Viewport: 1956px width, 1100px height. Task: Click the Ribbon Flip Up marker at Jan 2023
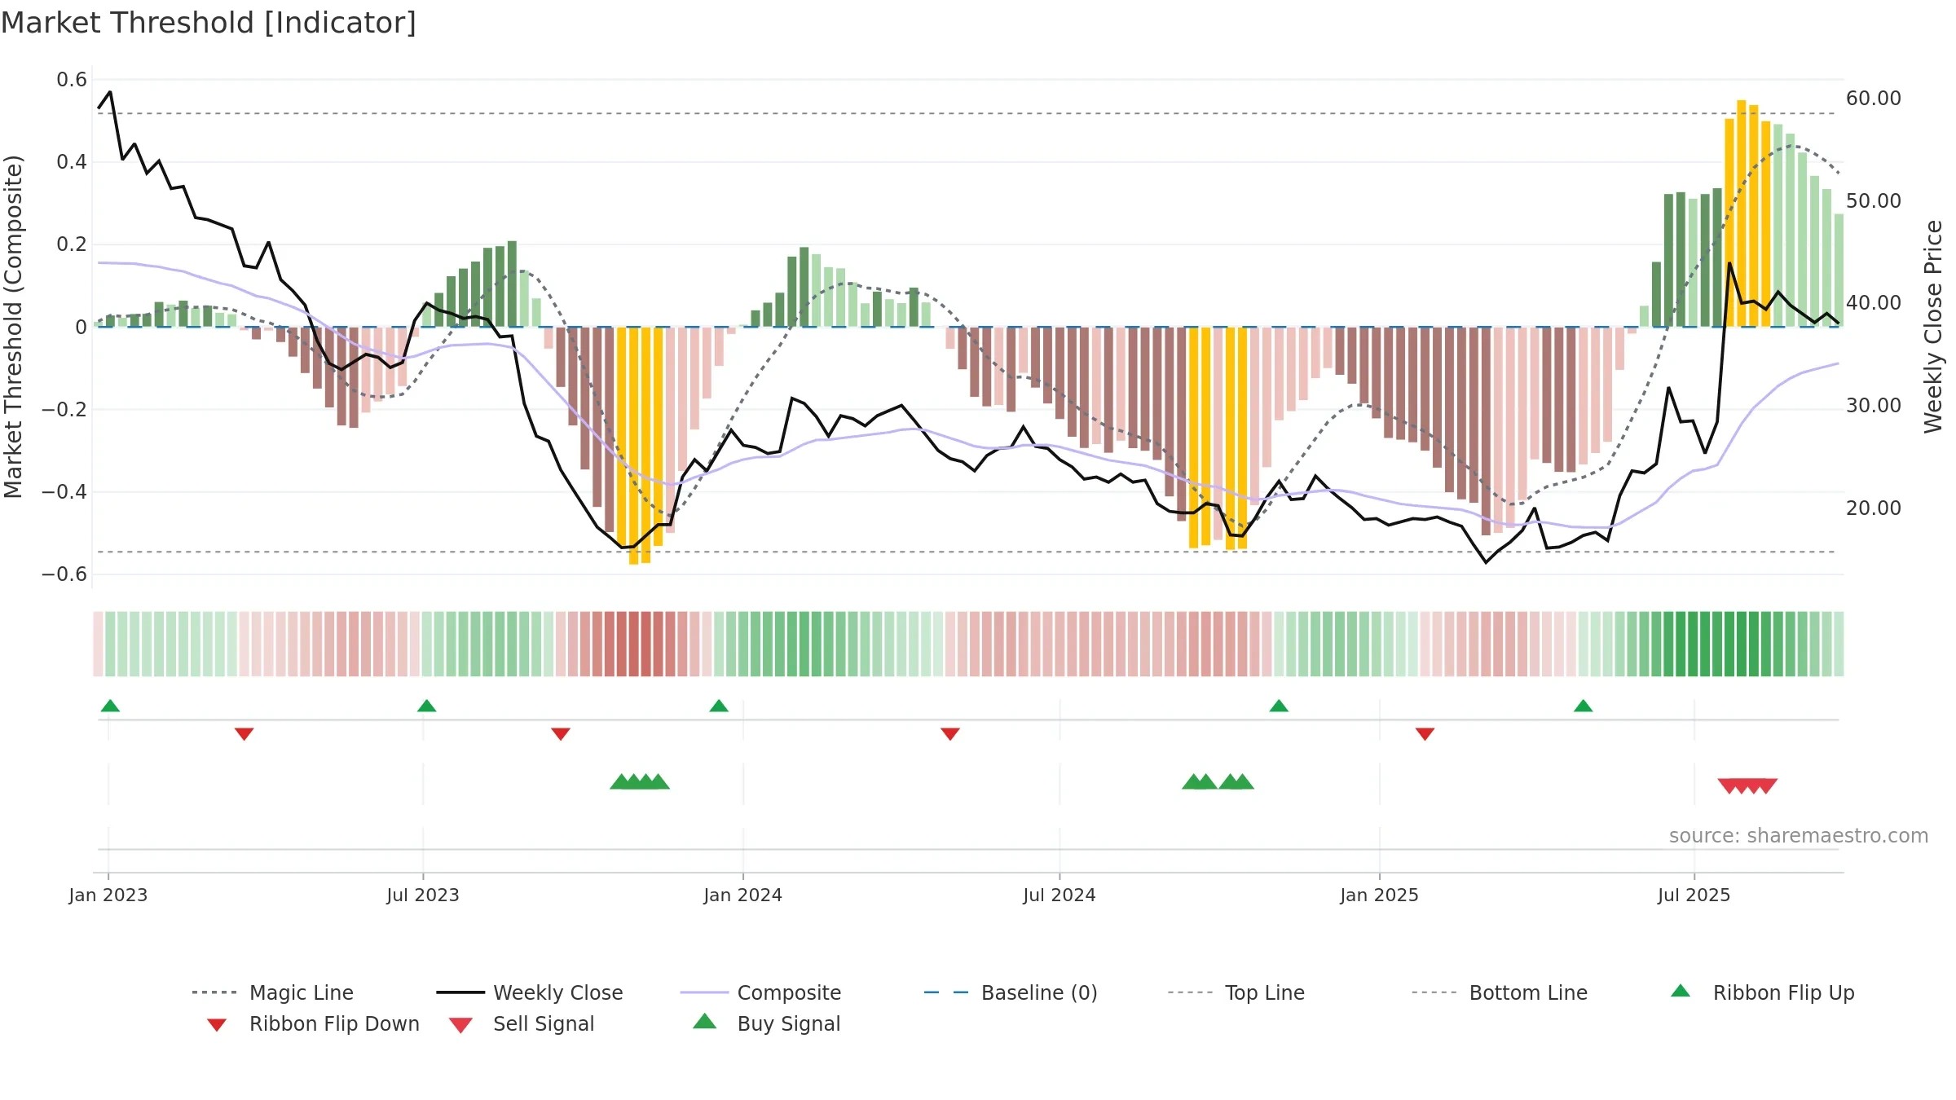click(x=110, y=706)
